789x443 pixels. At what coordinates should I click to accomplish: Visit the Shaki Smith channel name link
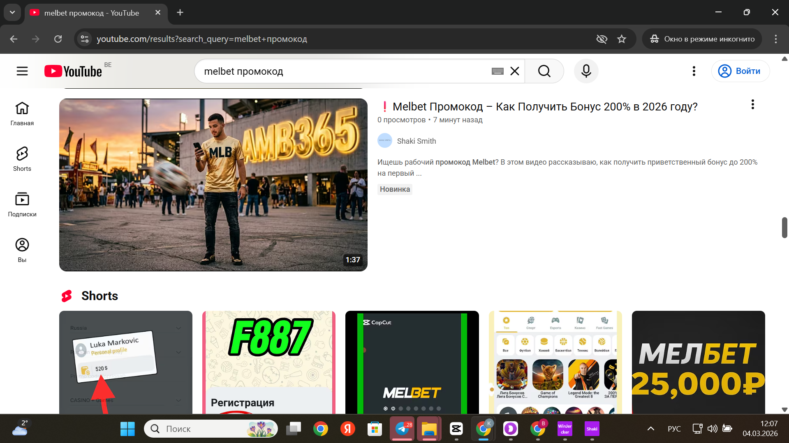(416, 141)
